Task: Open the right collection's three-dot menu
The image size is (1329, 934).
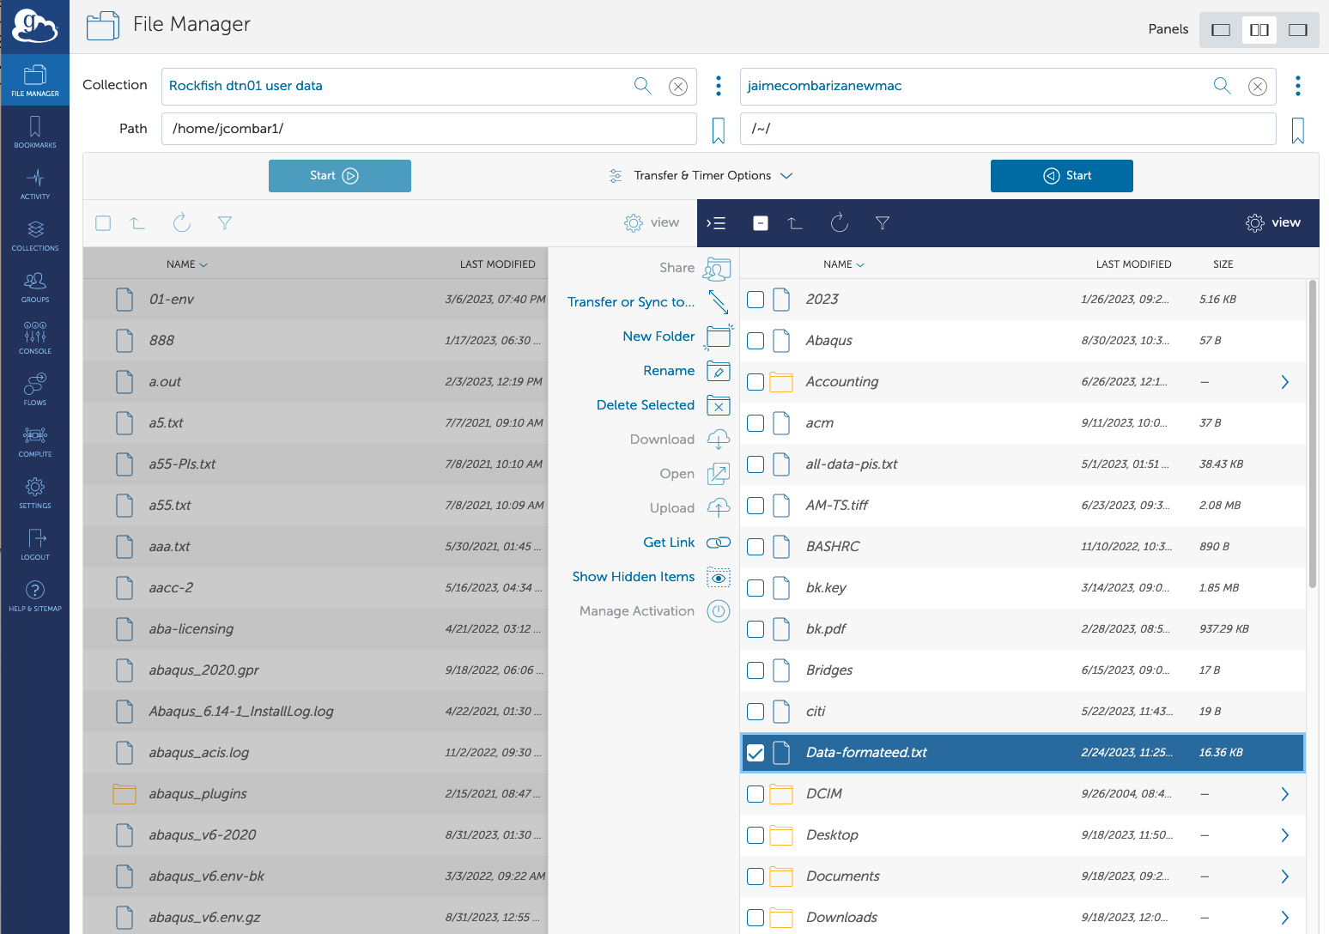Action: click(1297, 86)
